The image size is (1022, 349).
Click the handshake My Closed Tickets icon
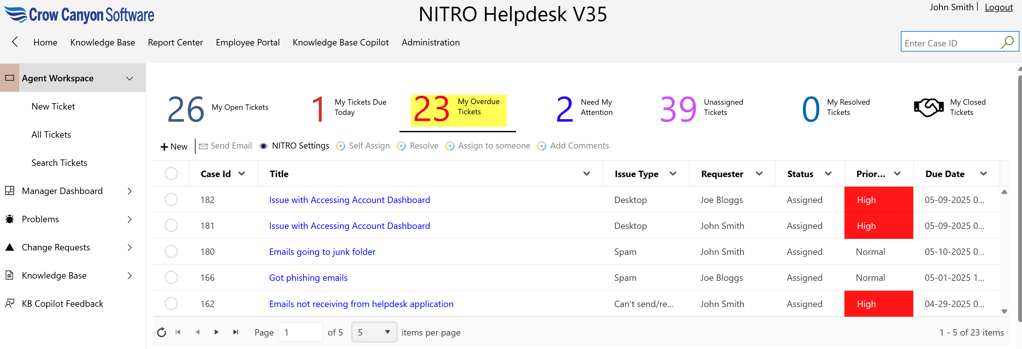click(x=928, y=107)
